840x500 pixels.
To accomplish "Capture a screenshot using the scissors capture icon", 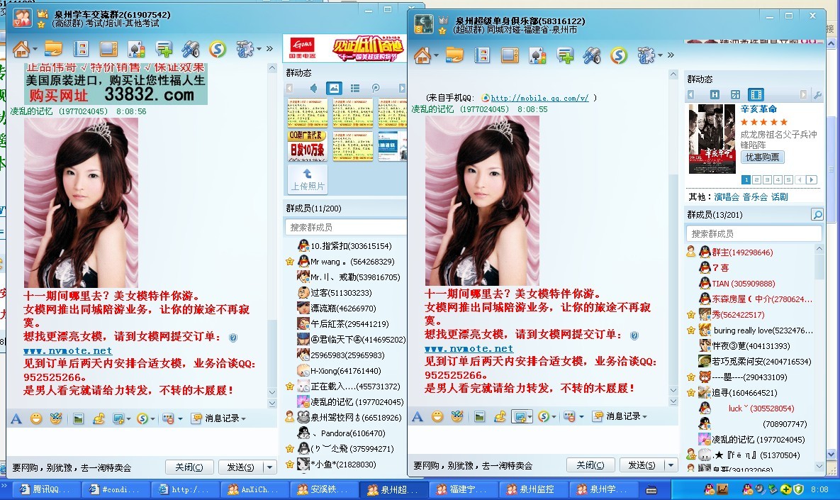I will (x=520, y=417).
